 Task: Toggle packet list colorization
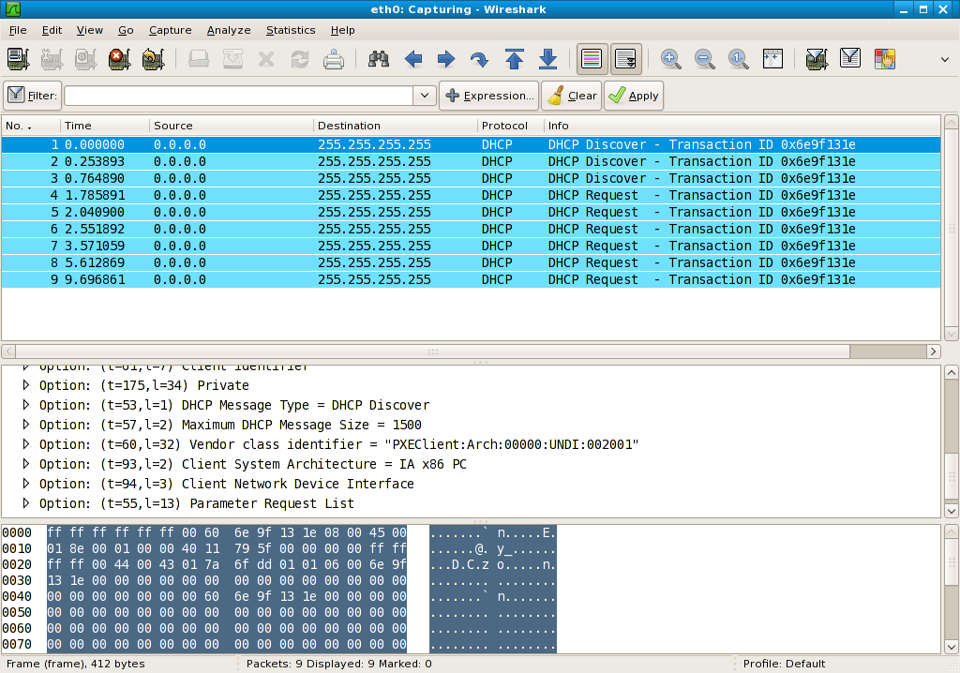tap(592, 59)
